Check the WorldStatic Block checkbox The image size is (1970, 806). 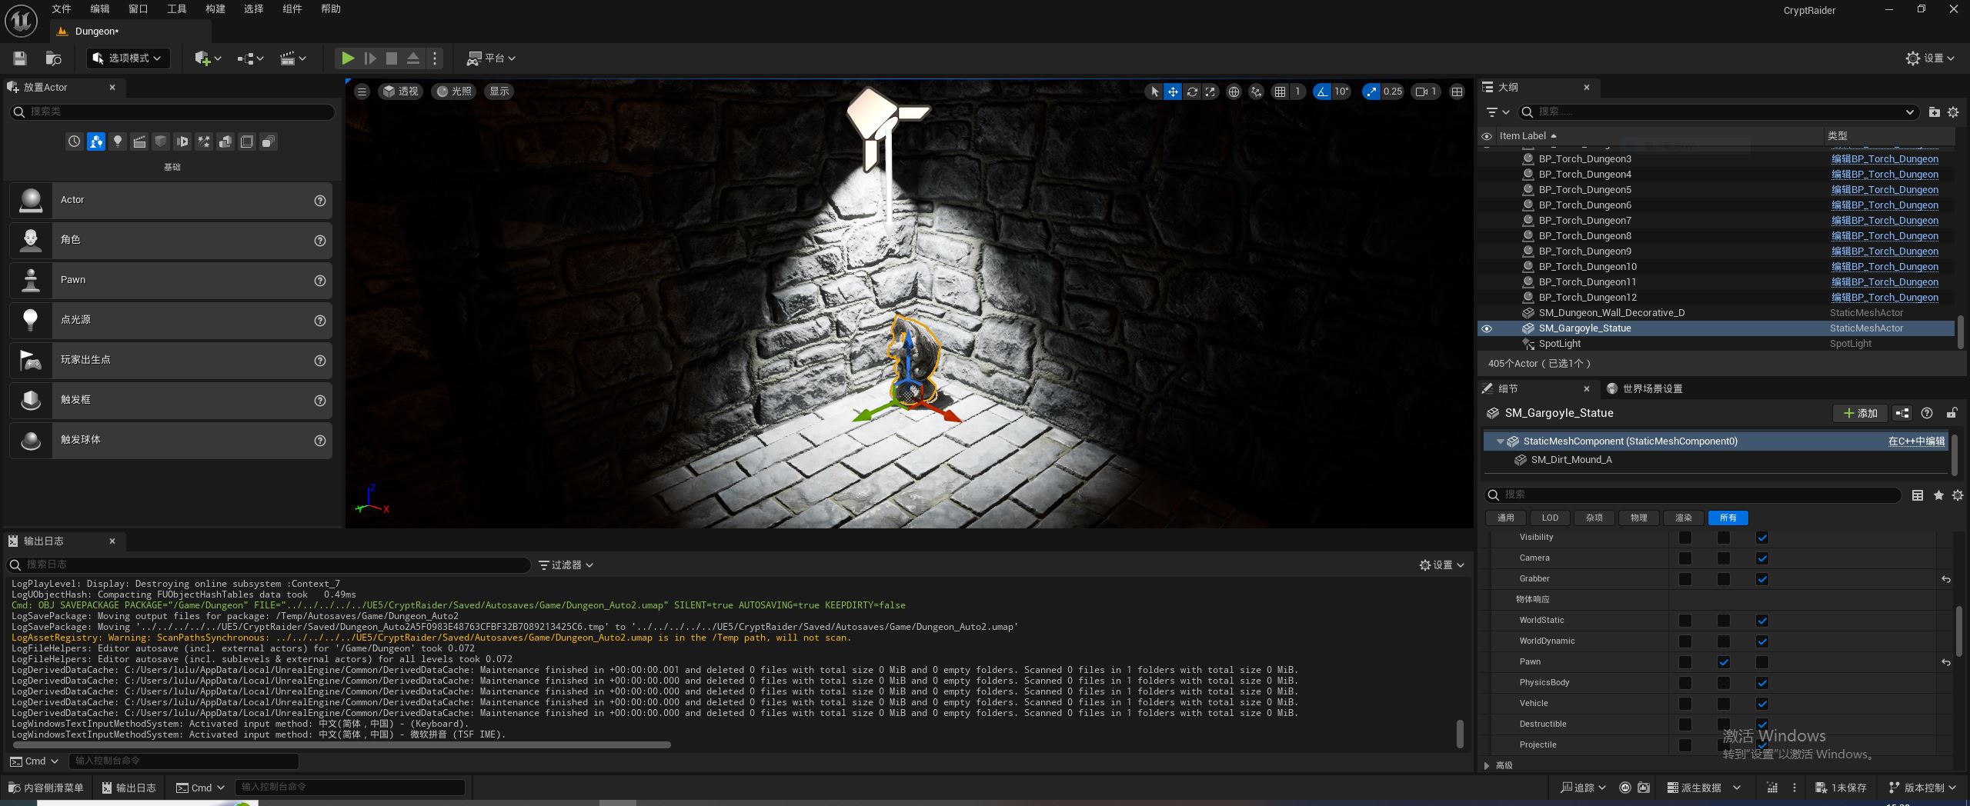click(x=1762, y=621)
